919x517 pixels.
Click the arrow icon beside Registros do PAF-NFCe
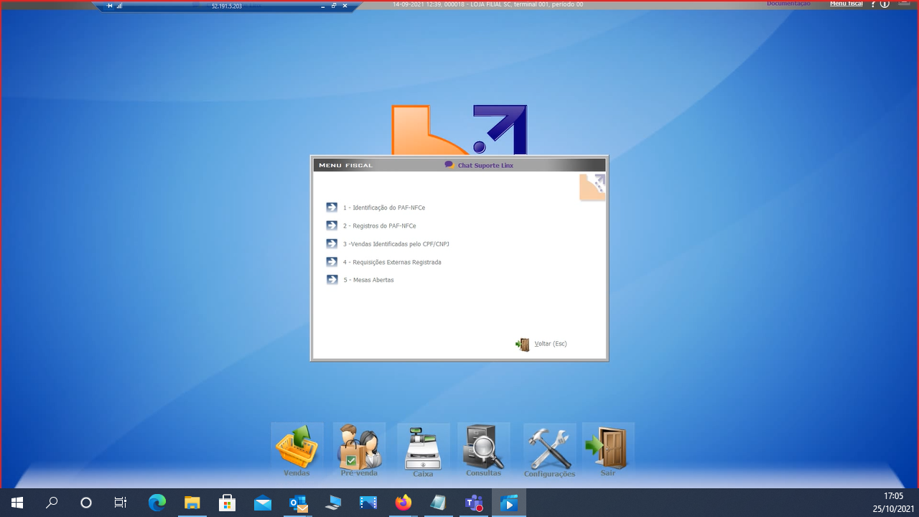click(x=332, y=225)
